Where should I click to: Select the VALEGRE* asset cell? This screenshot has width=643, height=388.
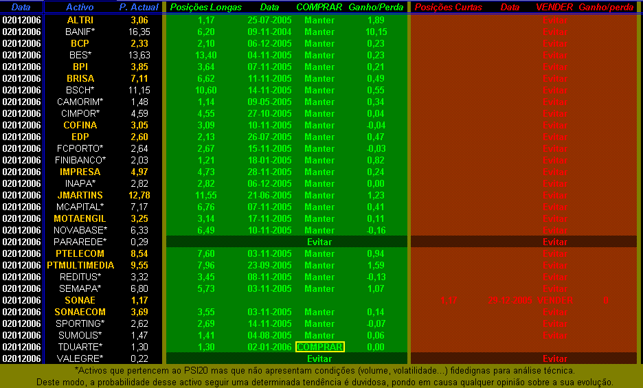pos(80,359)
